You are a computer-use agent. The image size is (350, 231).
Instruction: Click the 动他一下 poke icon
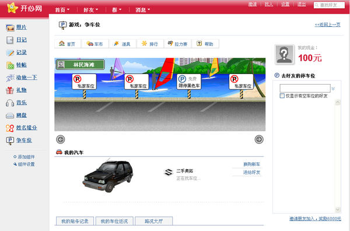(10, 78)
